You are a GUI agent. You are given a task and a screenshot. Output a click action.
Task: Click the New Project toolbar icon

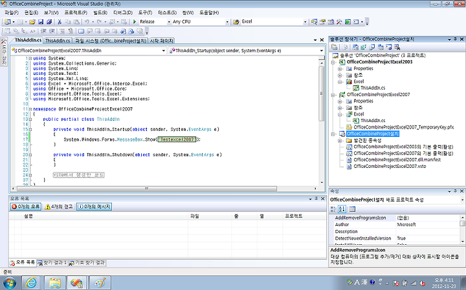tap(7, 22)
